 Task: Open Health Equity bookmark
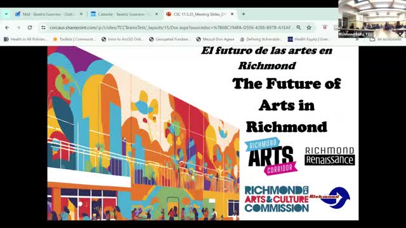pos(309,39)
